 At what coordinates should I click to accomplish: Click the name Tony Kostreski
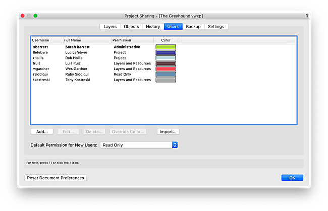78,80
